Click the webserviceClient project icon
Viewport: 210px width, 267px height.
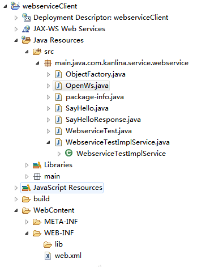(x=15, y=6)
